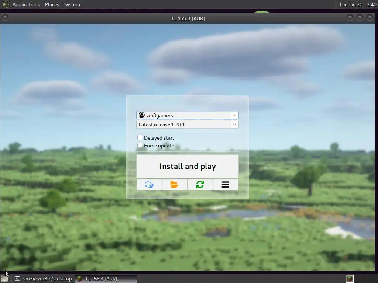Expand the vm3gamers account dropdown arrow
Image resolution: width=378 pixels, height=283 pixels.
[x=234, y=115]
